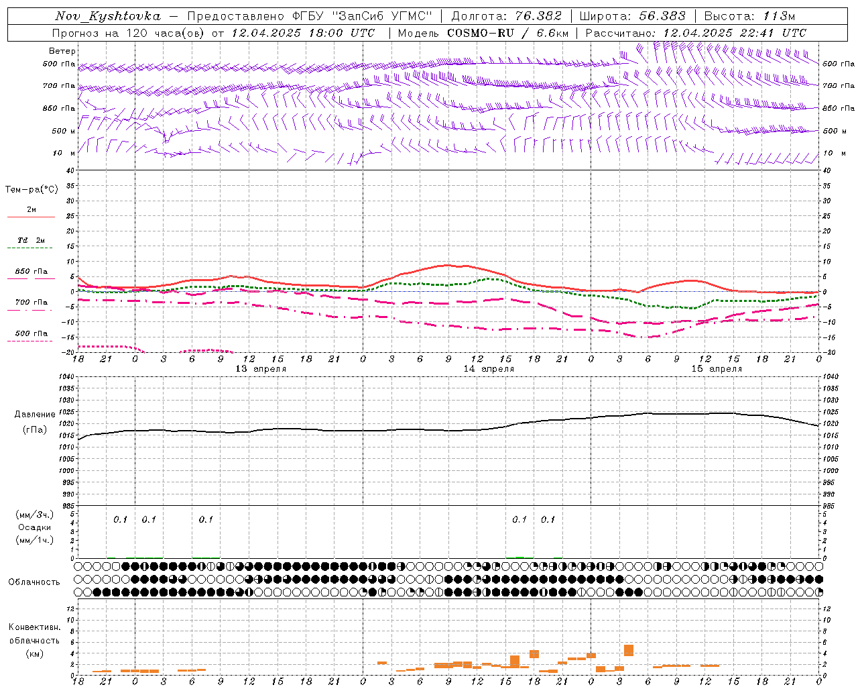Click the Облачность cloud cover label
This screenshot has height=687, width=858.
[x=34, y=582]
